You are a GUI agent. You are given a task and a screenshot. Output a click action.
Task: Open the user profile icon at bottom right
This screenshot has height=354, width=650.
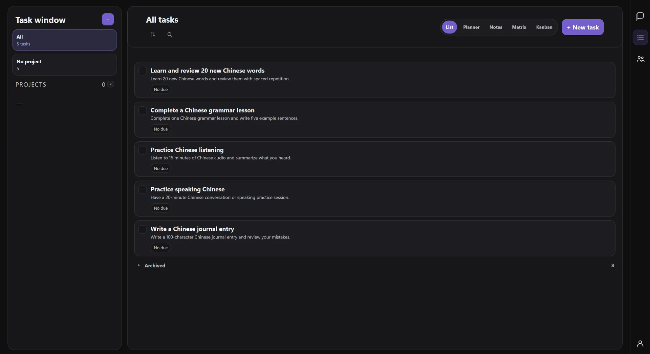pos(640,343)
